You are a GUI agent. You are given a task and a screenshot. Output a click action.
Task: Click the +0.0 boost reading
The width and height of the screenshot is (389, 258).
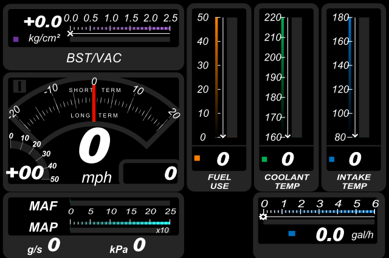(43, 22)
